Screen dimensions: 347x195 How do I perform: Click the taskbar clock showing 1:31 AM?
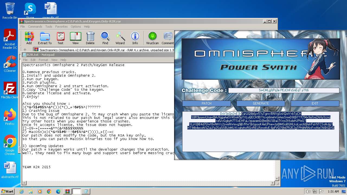(333, 191)
